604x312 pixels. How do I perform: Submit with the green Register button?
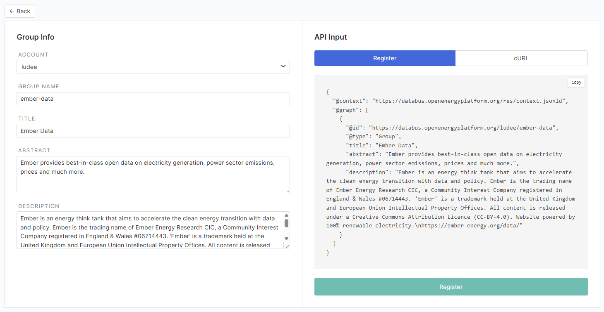click(451, 287)
